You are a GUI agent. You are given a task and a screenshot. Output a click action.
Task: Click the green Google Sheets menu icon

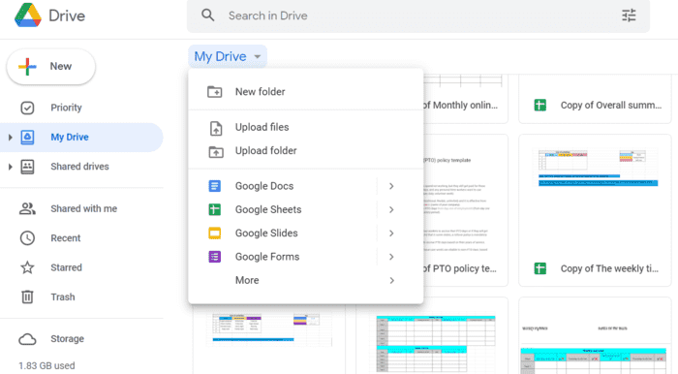(x=214, y=209)
